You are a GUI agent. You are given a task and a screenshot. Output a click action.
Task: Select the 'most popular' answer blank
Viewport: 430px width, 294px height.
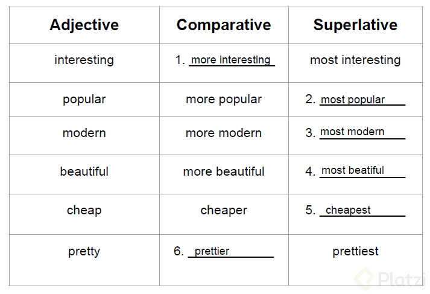pyautogui.click(x=361, y=100)
